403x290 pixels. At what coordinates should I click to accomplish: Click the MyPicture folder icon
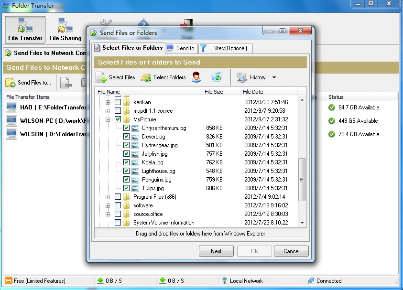(x=127, y=119)
